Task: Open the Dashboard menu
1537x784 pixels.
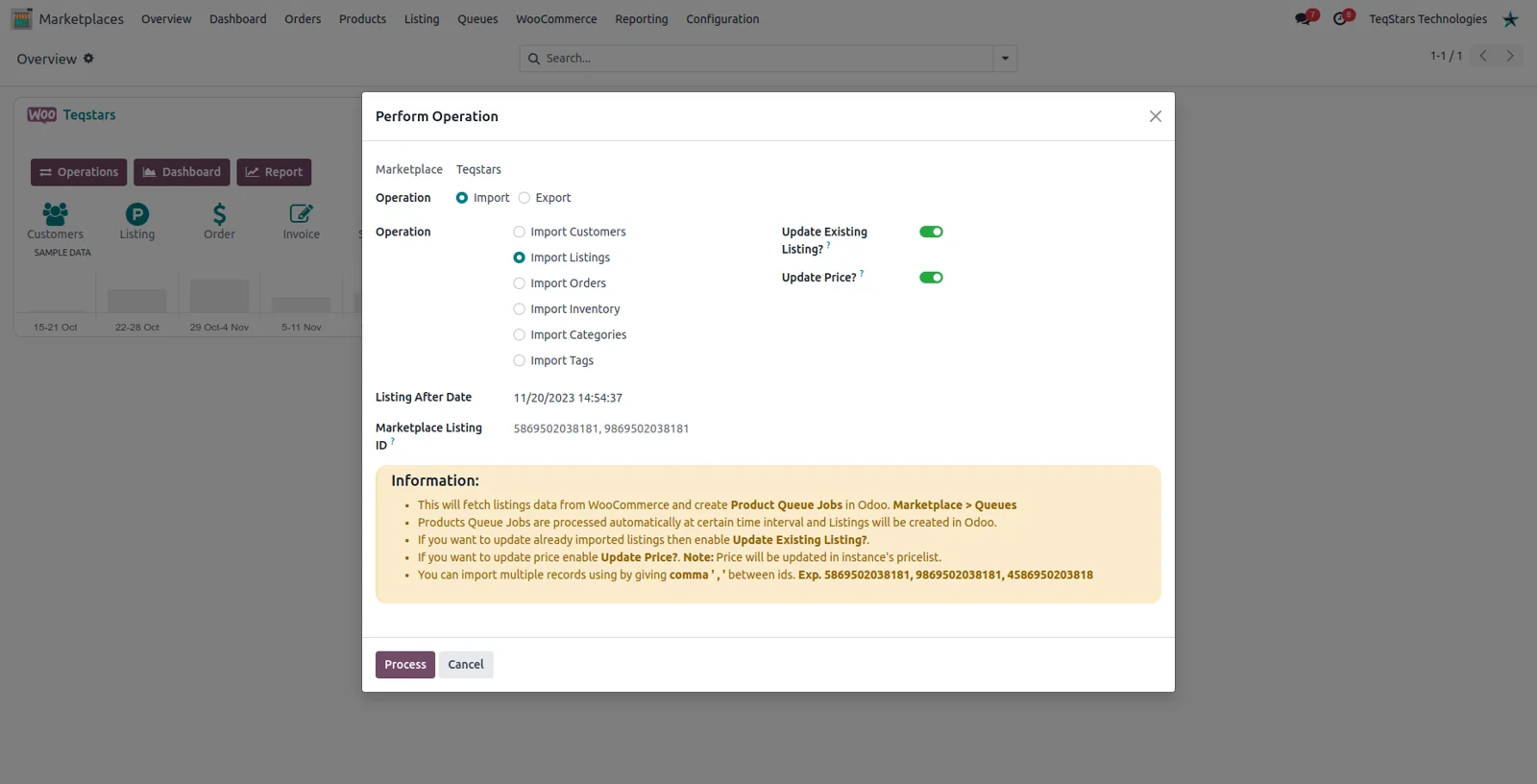Action: point(238,19)
